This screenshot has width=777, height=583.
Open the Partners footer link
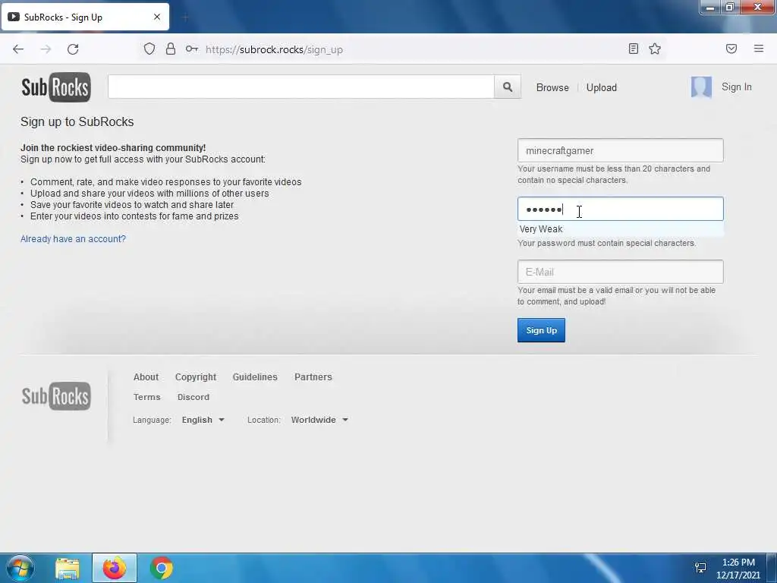point(313,377)
